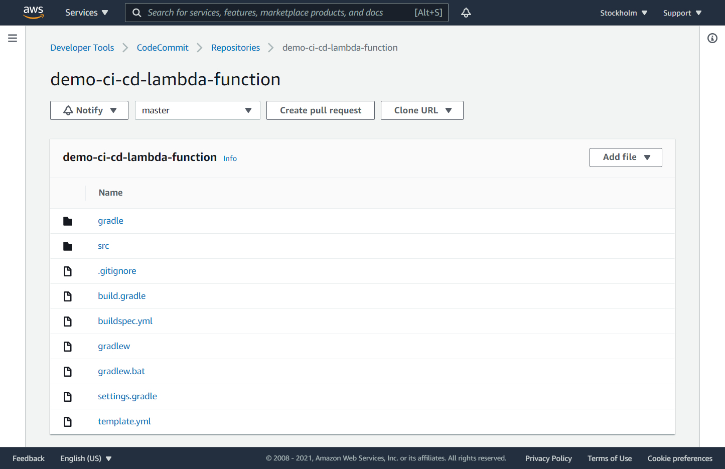Click the Name column header

[x=111, y=193]
